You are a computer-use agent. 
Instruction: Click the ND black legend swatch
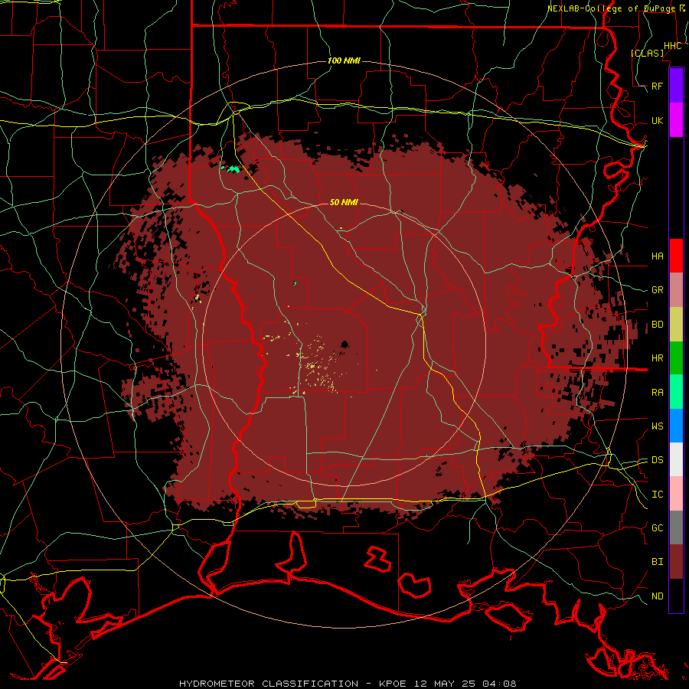676,596
